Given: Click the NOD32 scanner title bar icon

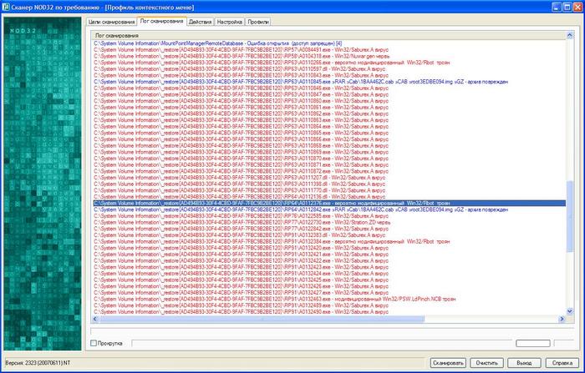Looking at the screenshot, I should coord(6,7).
